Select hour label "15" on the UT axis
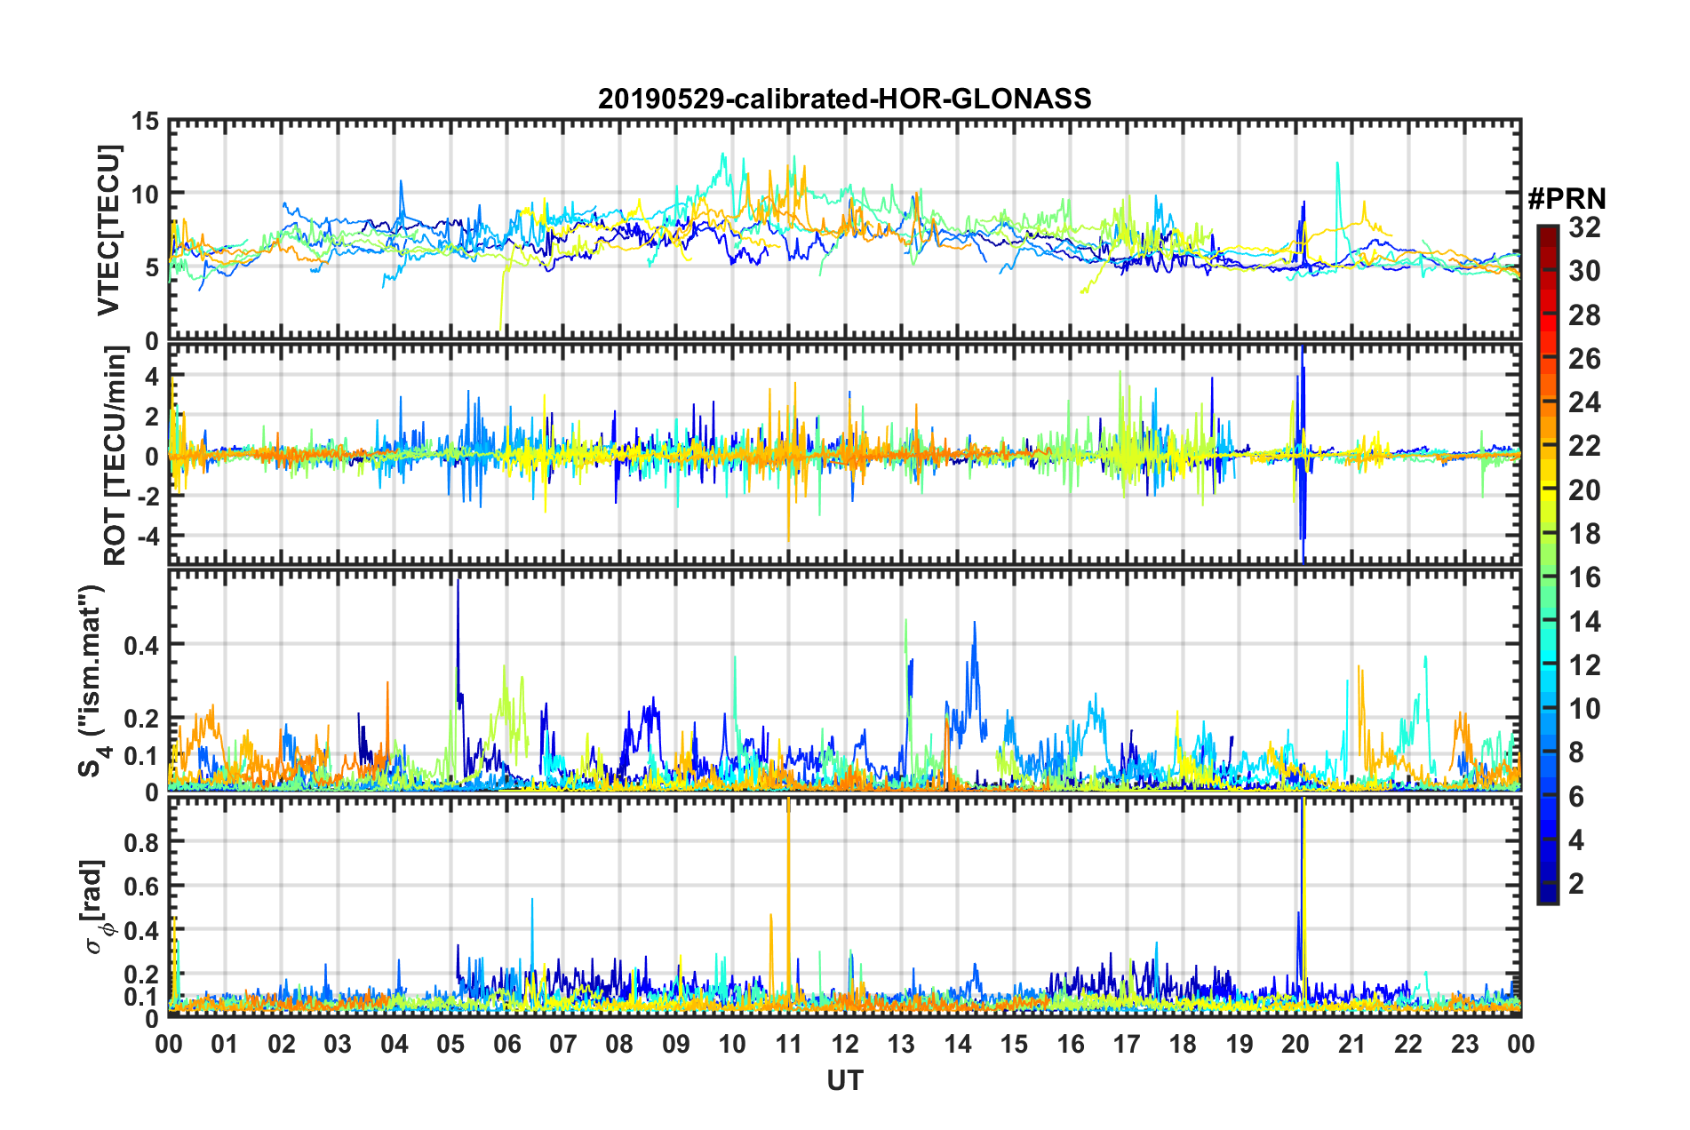The height and width of the screenshot is (1130, 1690). coord(1014,1044)
